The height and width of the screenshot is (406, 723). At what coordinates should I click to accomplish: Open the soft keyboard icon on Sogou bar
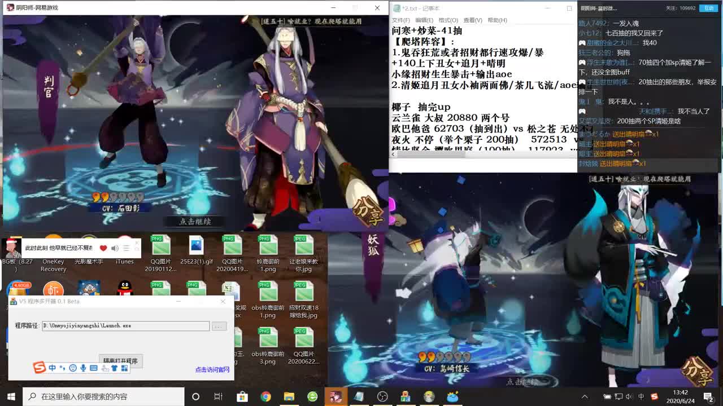click(94, 368)
